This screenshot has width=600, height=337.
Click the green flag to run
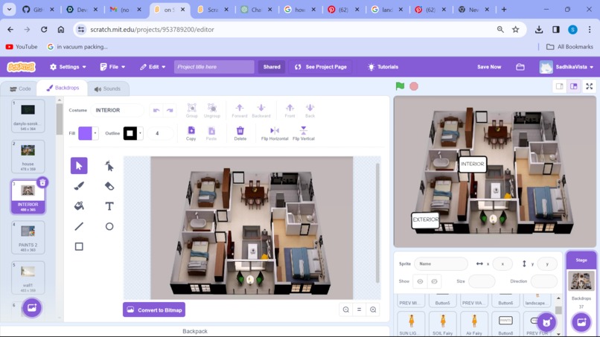(400, 86)
